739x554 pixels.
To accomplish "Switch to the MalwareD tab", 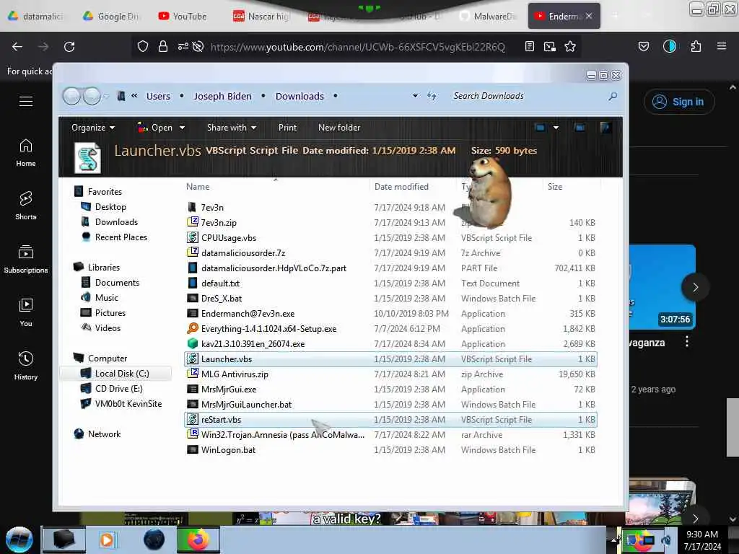I will tap(489, 17).
